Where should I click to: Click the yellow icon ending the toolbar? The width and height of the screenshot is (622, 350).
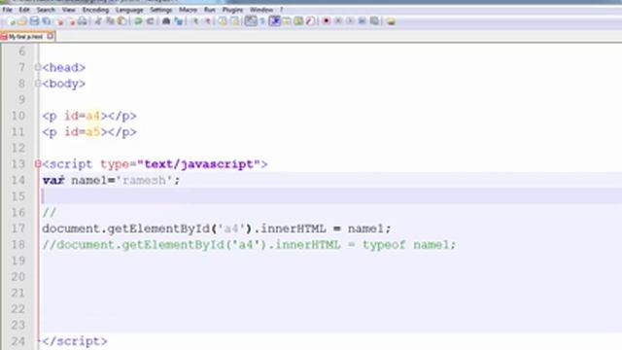(391, 21)
